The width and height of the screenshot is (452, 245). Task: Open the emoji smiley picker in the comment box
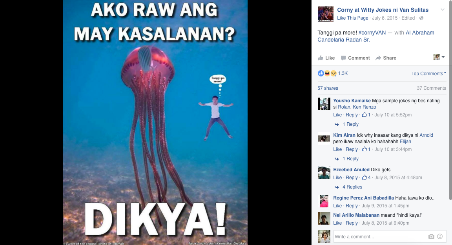(440, 236)
